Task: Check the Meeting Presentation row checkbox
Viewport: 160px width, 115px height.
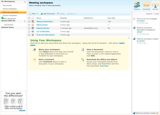Action: [x=29, y=22]
